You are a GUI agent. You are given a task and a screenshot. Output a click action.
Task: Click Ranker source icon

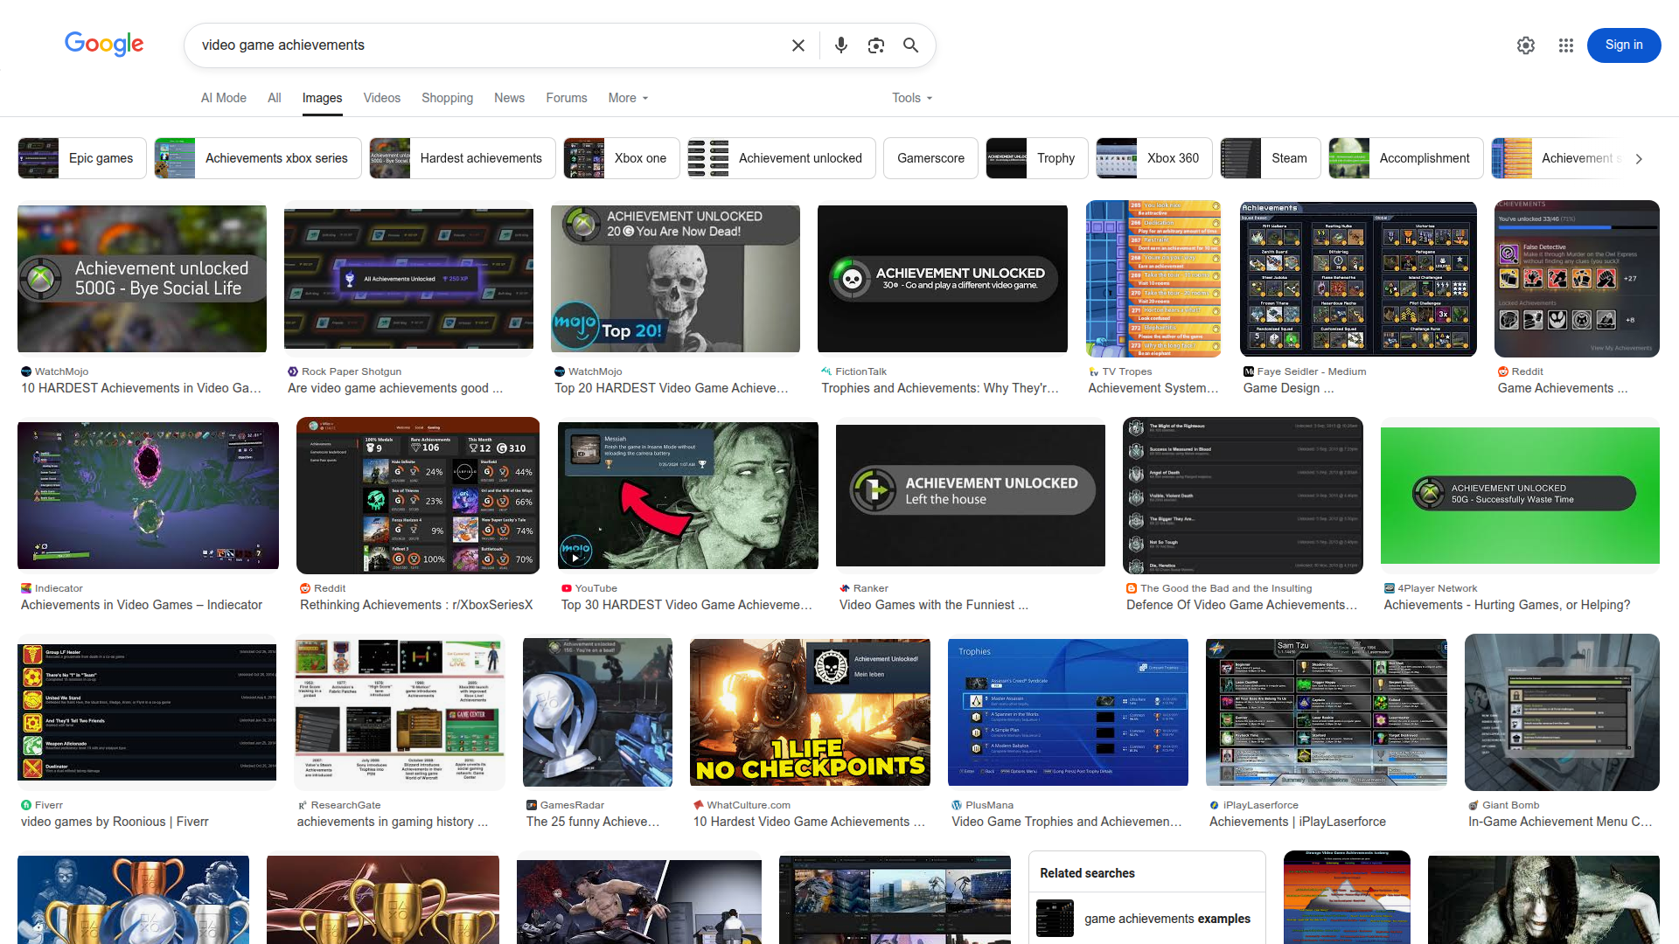pyautogui.click(x=845, y=588)
